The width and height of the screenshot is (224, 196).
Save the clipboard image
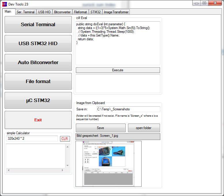coord(101,128)
